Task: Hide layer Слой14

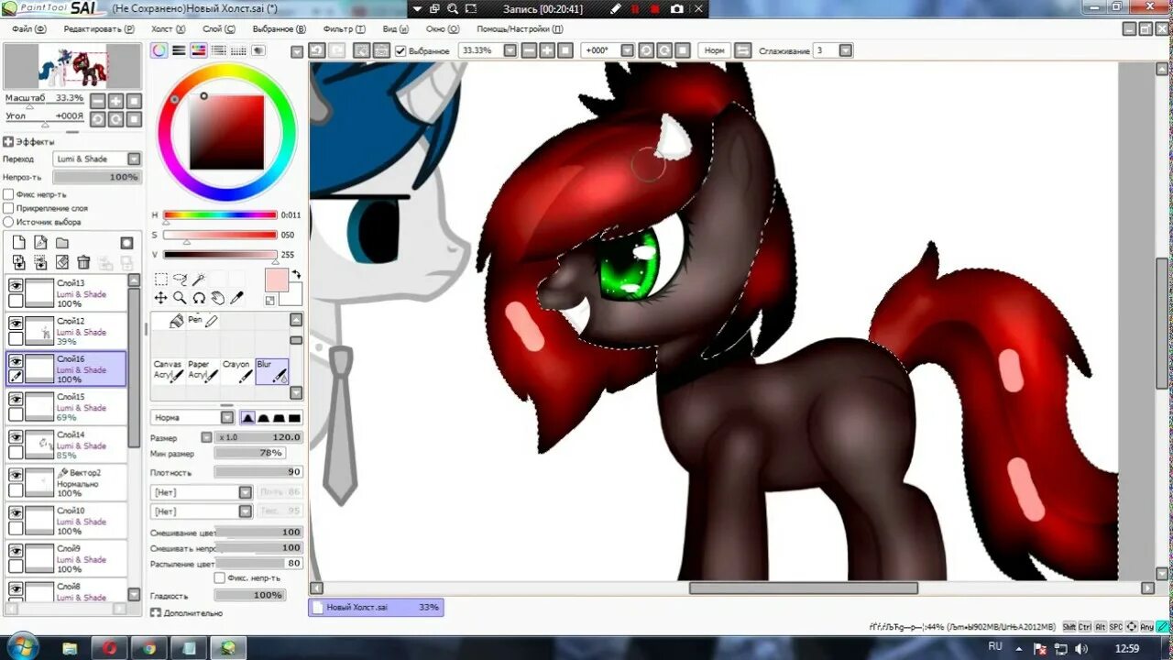Action: (x=16, y=437)
